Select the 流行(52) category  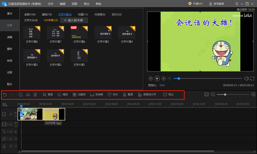[x=117, y=15]
